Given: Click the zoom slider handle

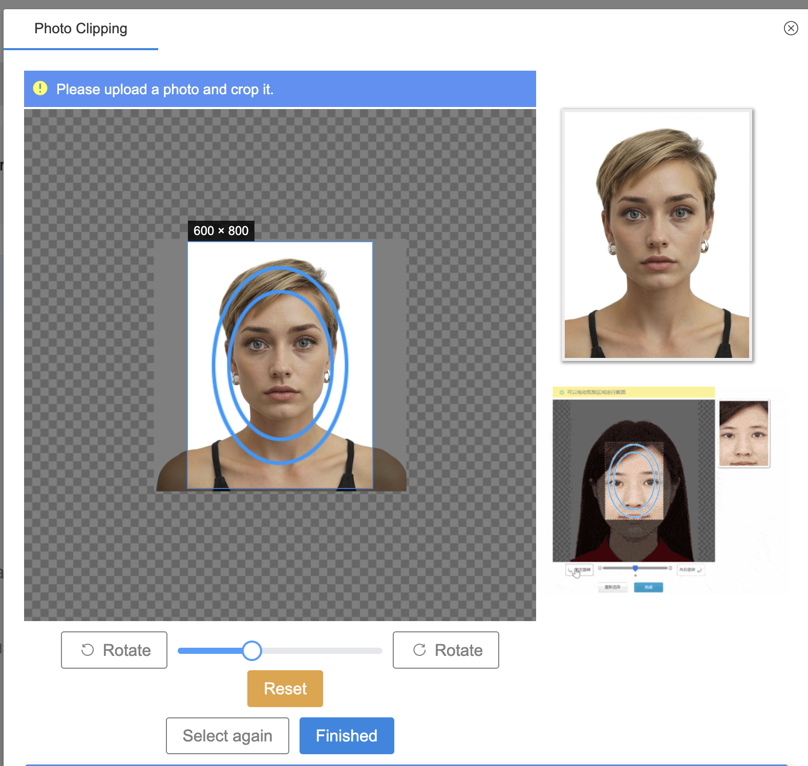Looking at the screenshot, I should pos(251,651).
